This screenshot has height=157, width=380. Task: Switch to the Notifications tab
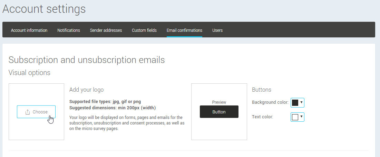(69, 30)
